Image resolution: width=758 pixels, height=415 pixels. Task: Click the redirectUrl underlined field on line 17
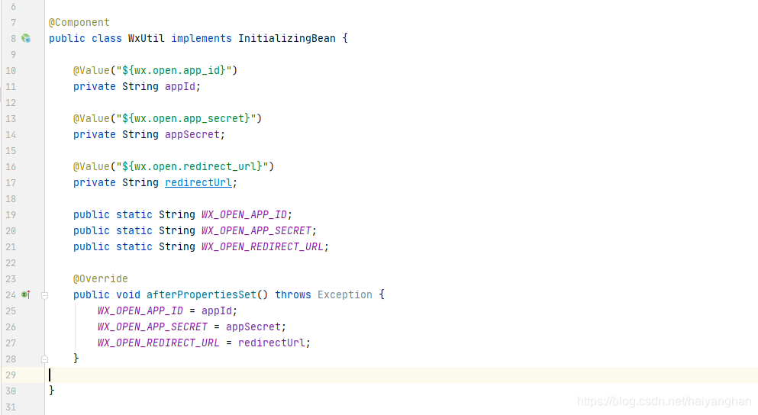click(198, 182)
